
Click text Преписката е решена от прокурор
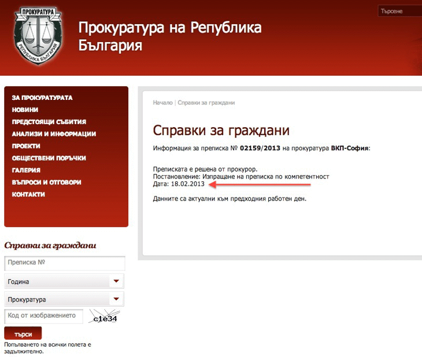tap(205, 169)
